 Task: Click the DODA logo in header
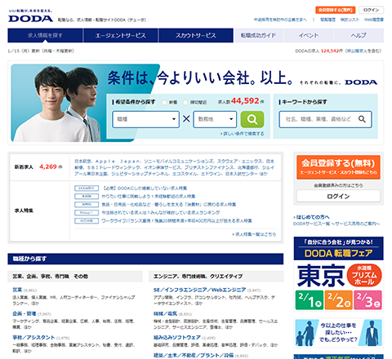30,19
